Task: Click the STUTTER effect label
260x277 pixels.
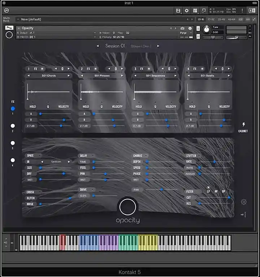Action: tap(191, 156)
